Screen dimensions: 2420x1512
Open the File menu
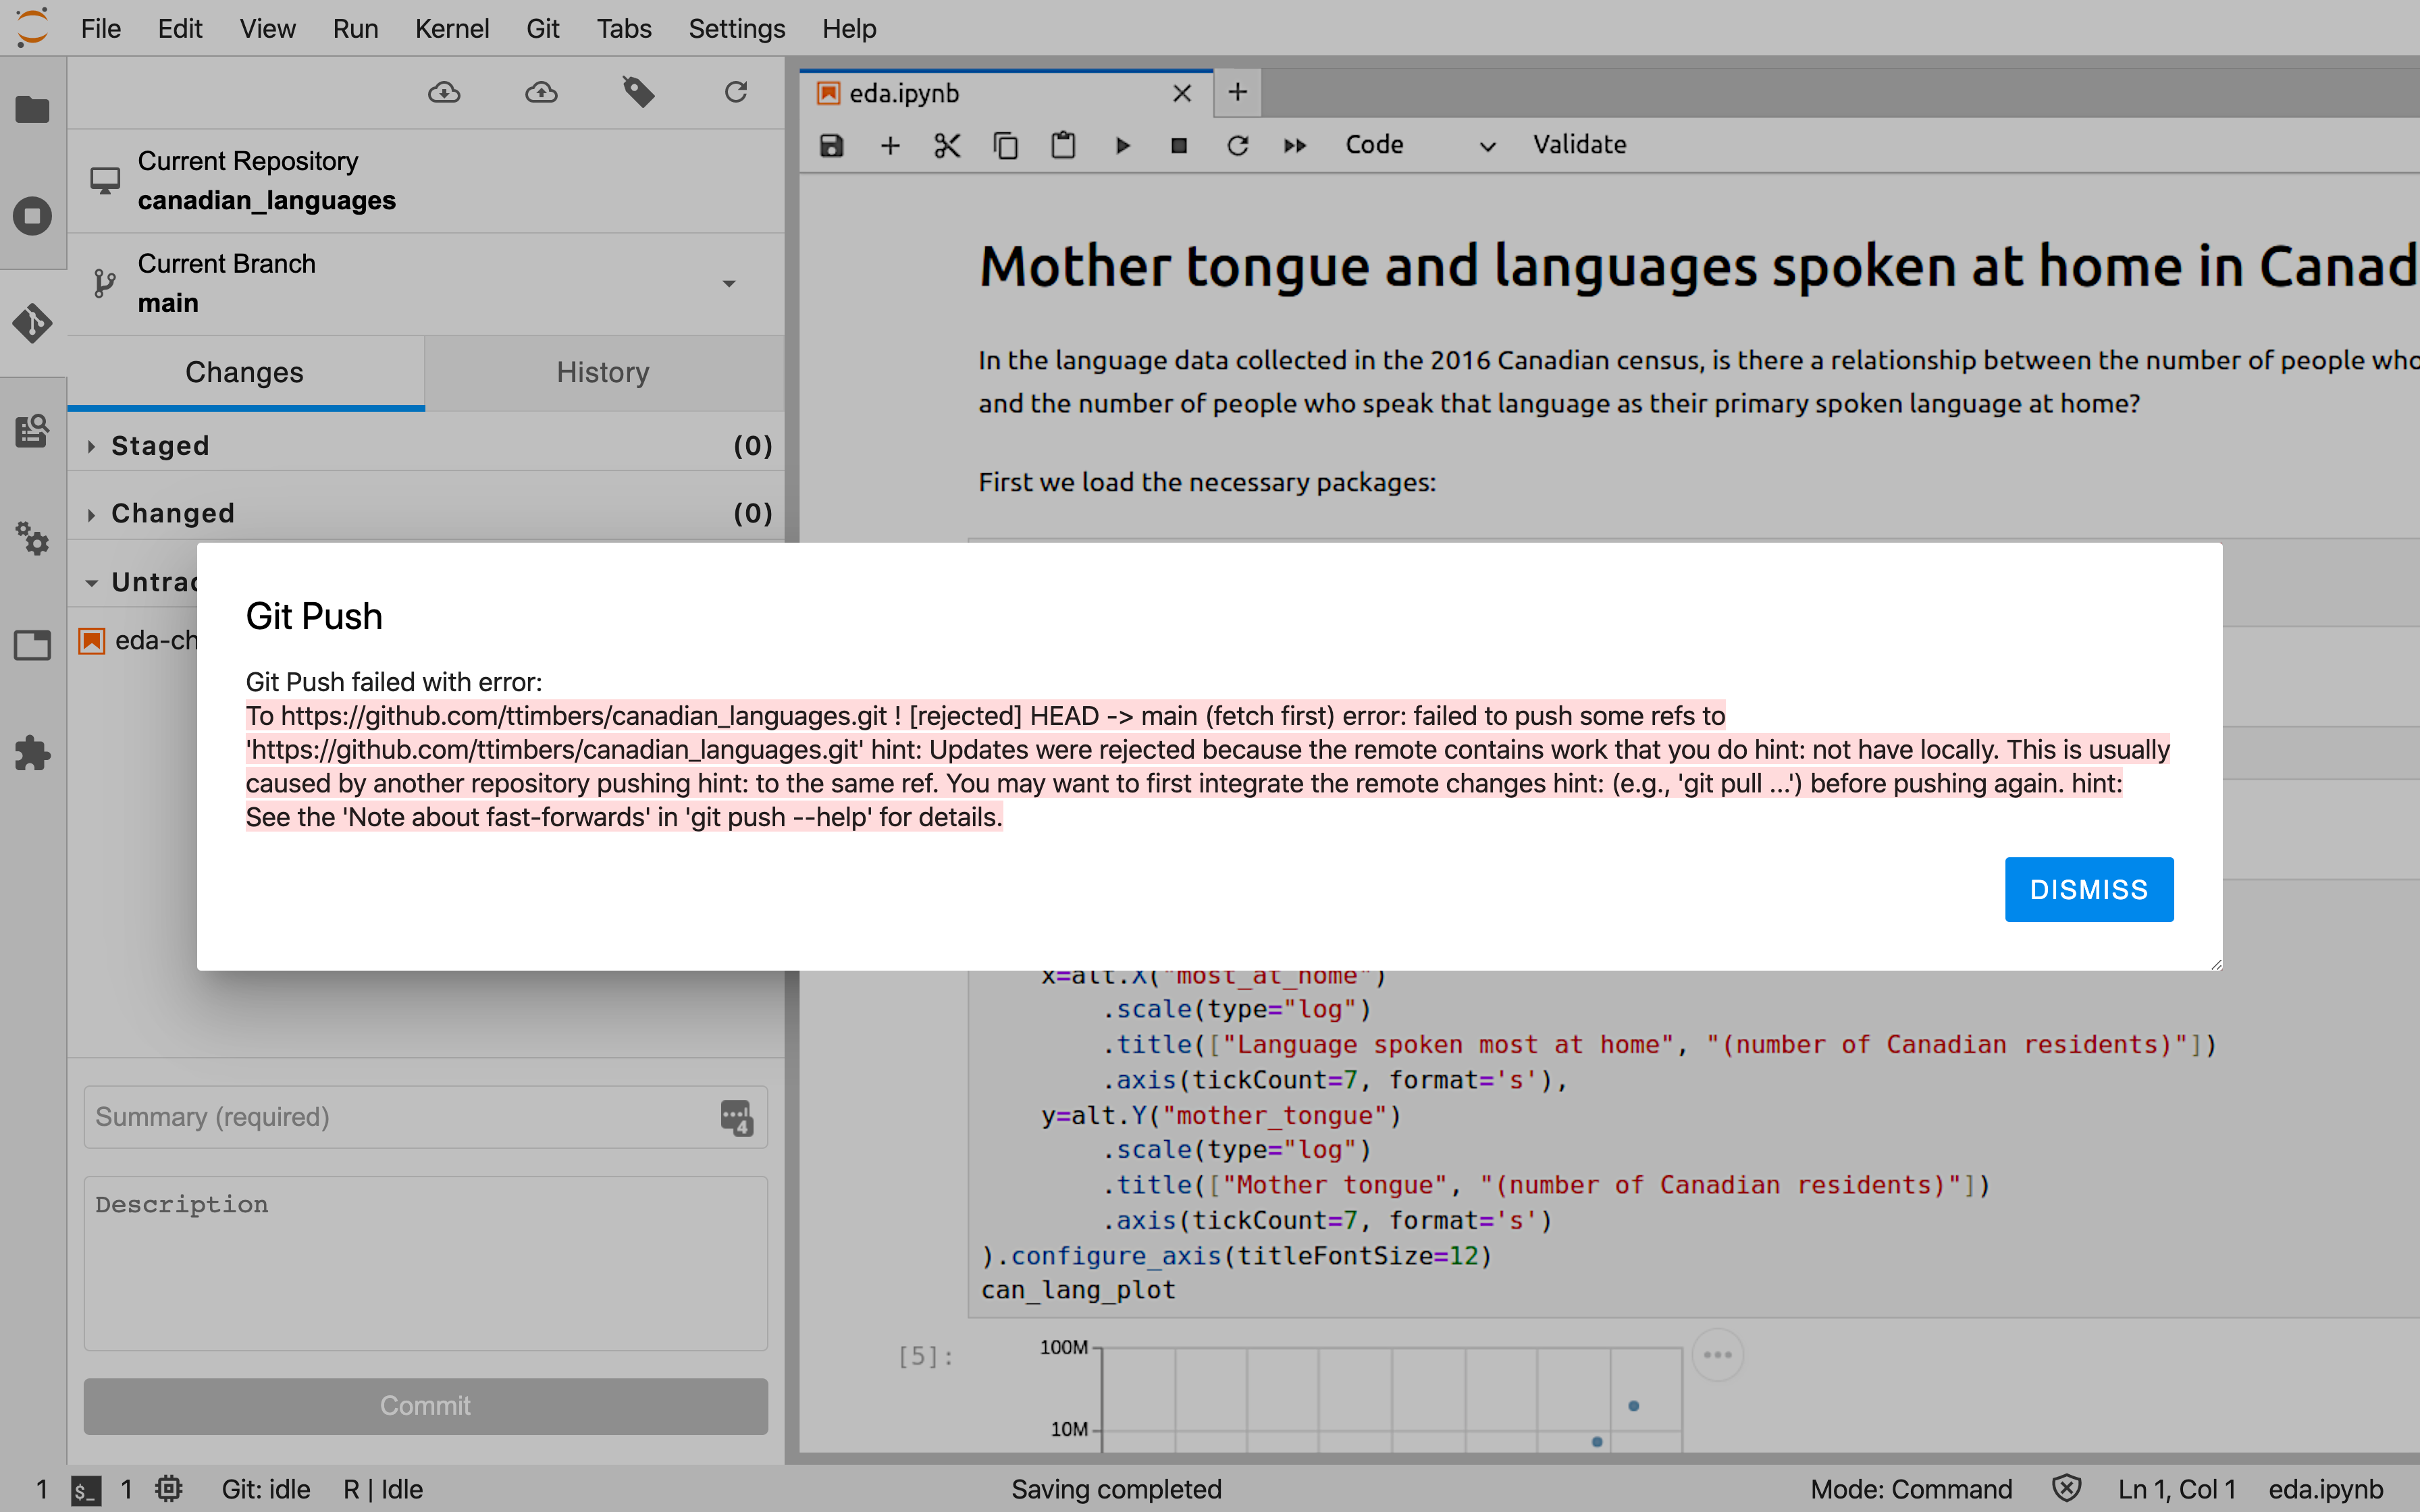pos(101,28)
